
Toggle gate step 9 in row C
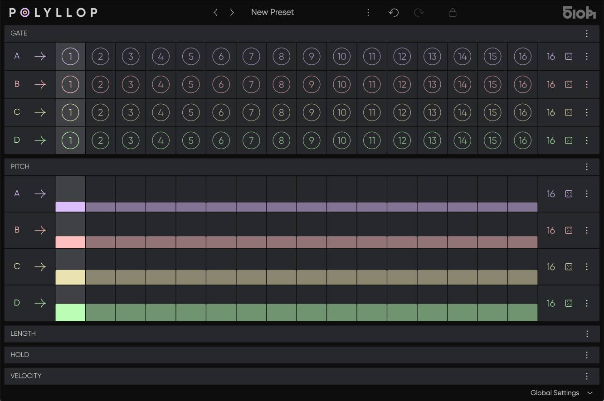[x=312, y=112]
